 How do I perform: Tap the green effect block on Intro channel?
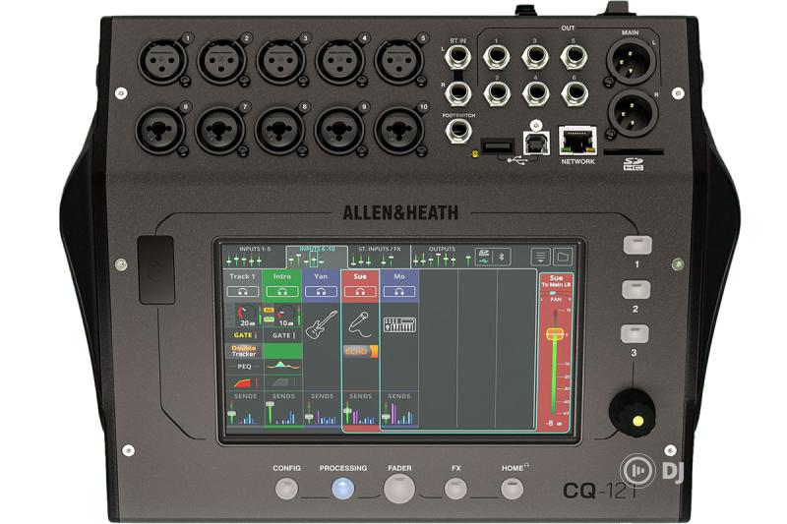tap(282, 351)
